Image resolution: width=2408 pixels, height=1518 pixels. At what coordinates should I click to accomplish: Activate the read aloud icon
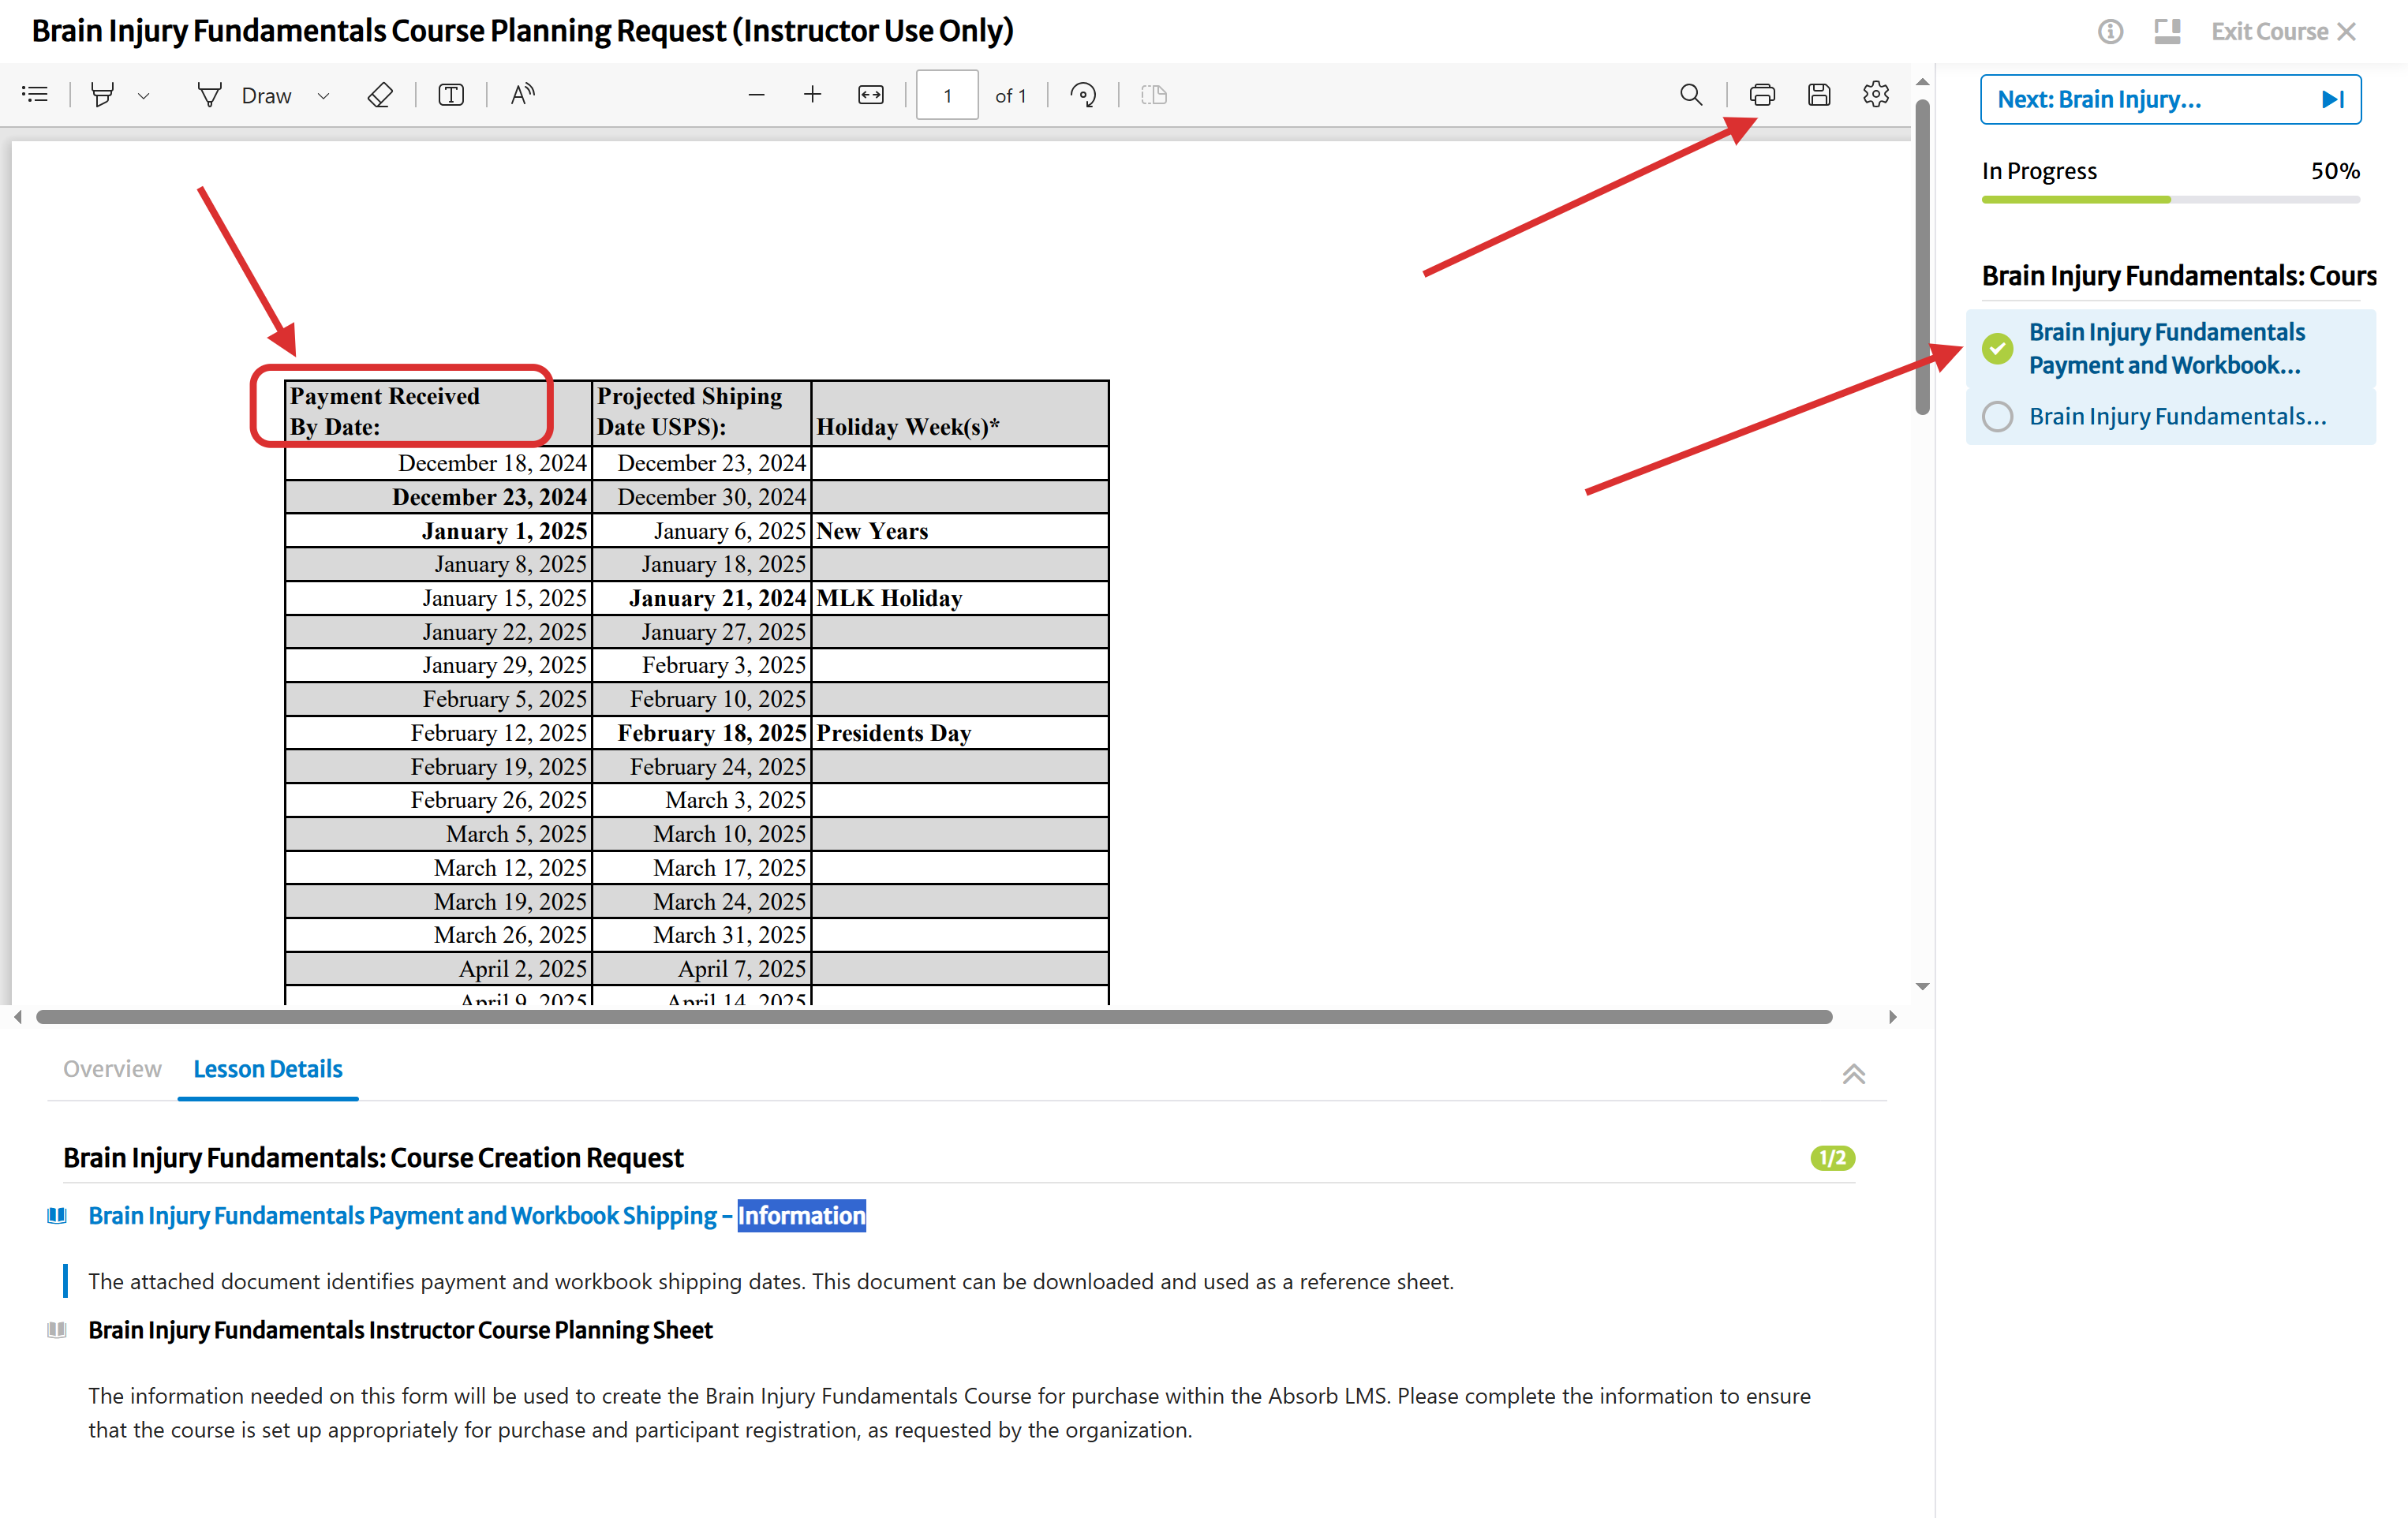coord(522,95)
